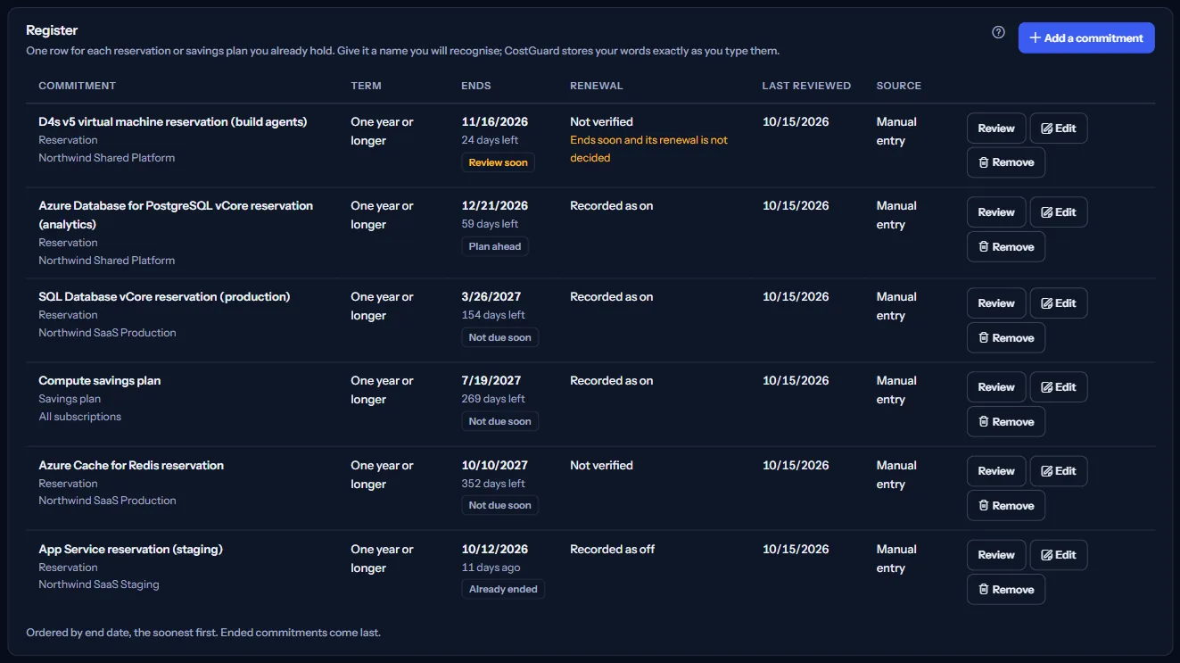Remove the App Service reservation (staging)
Image resolution: width=1180 pixels, height=663 pixels.
1006,590
